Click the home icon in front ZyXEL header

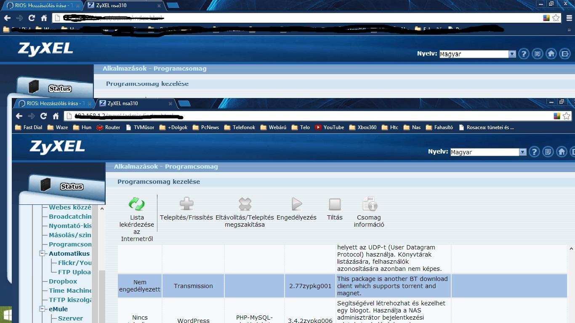tap(562, 152)
